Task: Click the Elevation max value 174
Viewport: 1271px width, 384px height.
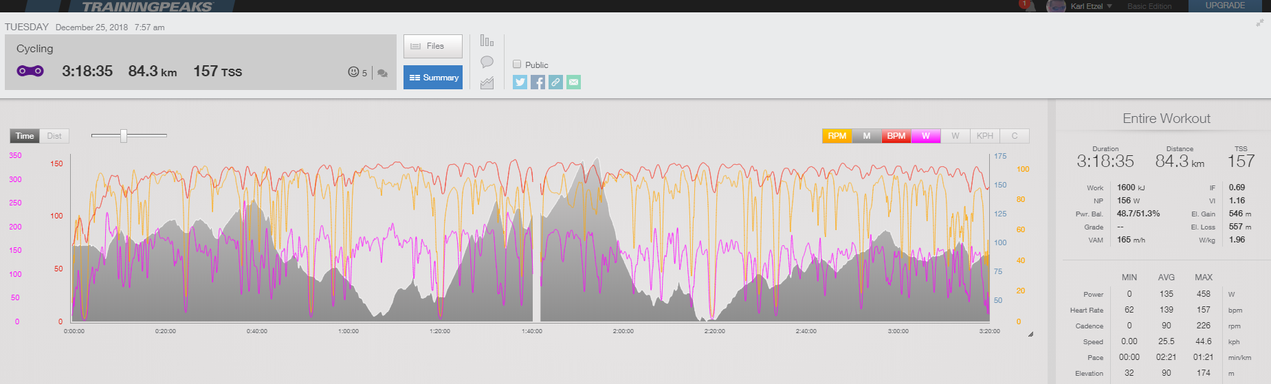Action: tap(1204, 373)
